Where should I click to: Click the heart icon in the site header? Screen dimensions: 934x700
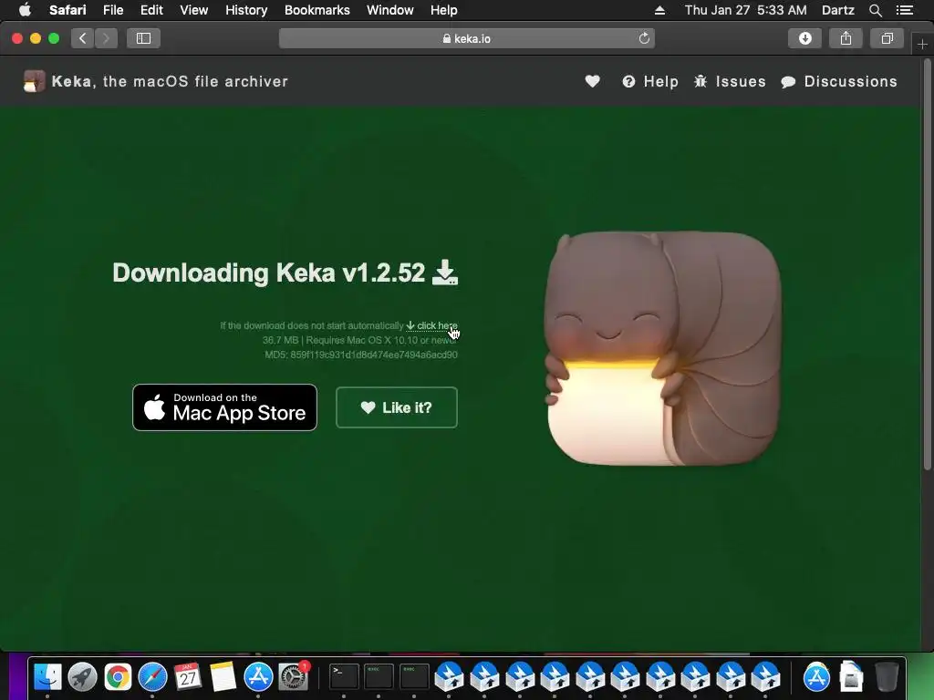tap(592, 81)
